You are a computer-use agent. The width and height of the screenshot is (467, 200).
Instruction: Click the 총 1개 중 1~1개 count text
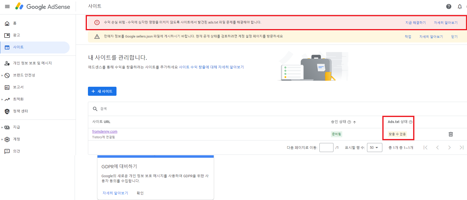tap(401, 147)
